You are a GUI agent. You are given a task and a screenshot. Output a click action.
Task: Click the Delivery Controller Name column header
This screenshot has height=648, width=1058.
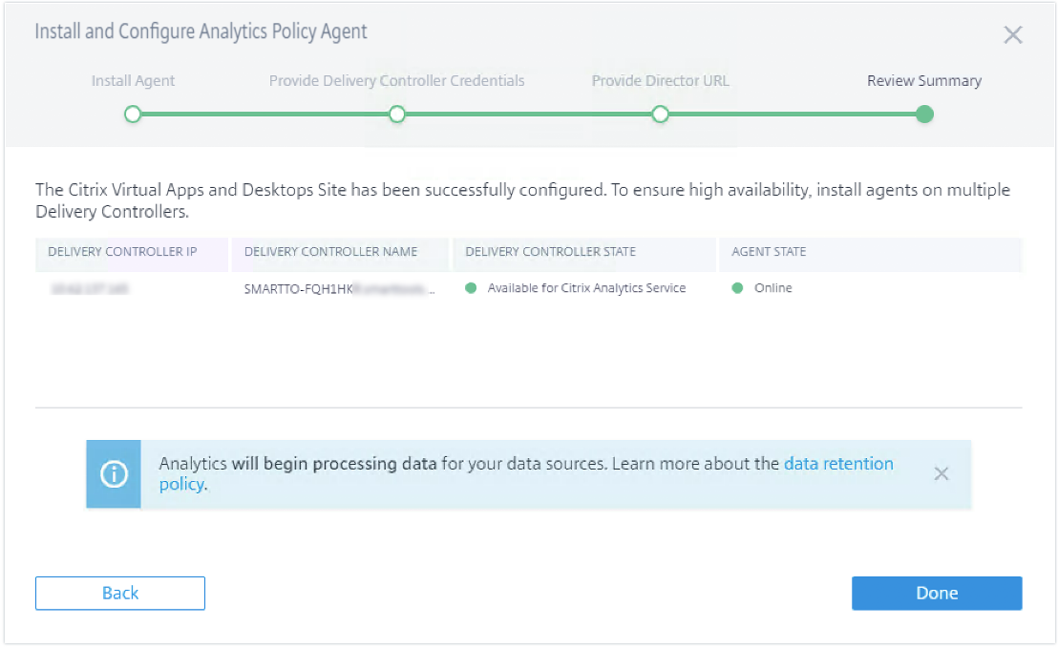pyautogui.click(x=330, y=252)
